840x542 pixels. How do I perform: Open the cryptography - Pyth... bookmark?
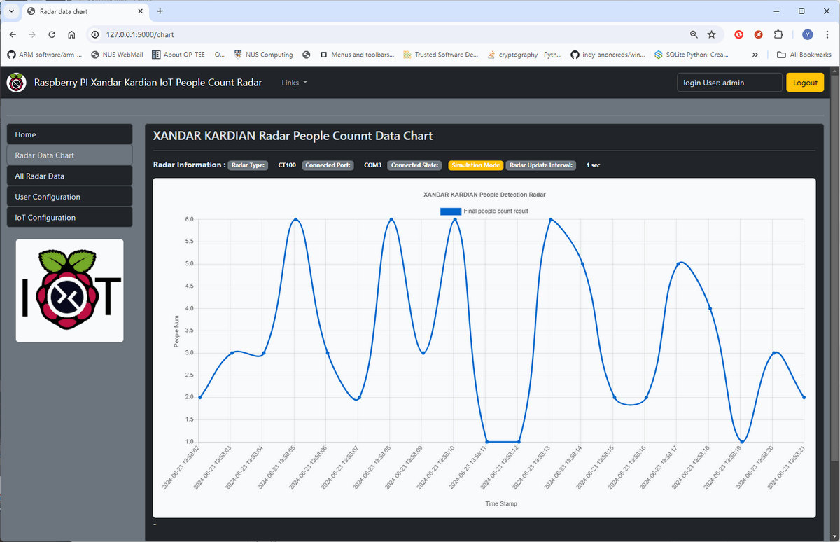click(525, 55)
